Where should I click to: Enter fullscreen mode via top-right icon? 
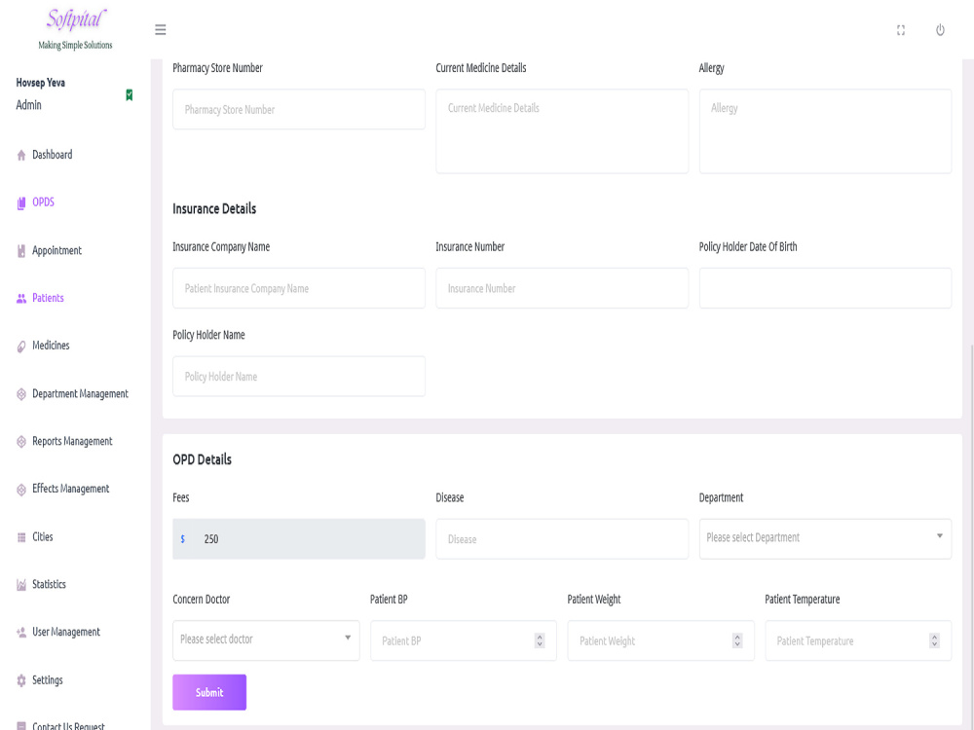pos(901,30)
